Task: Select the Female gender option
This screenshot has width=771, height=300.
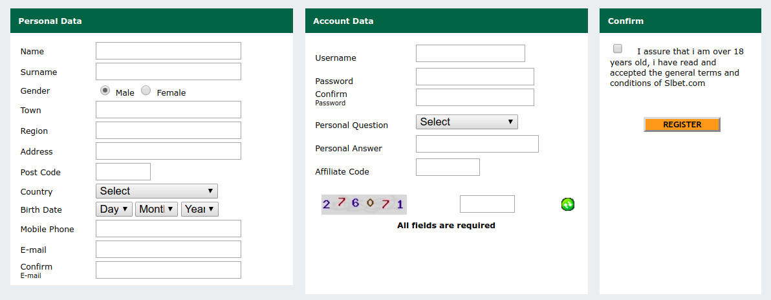Action: pyautogui.click(x=146, y=91)
